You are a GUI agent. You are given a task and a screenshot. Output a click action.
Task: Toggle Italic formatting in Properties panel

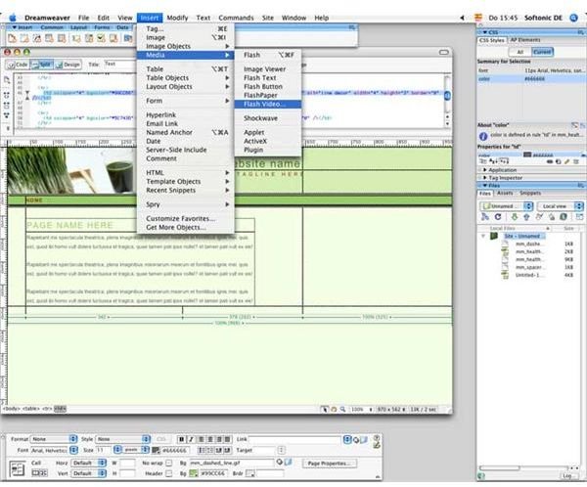pos(191,439)
